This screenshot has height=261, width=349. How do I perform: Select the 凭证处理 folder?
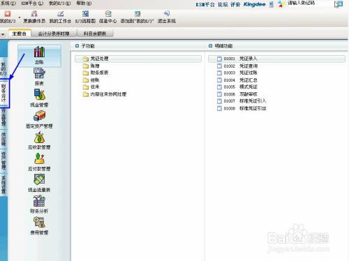click(138, 59)
